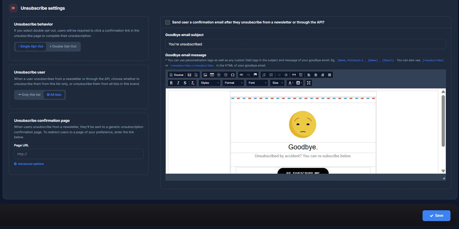Choose the All lists option
Image resolution: width=459 pixels, height=229 pixels.
pos(54,95)
